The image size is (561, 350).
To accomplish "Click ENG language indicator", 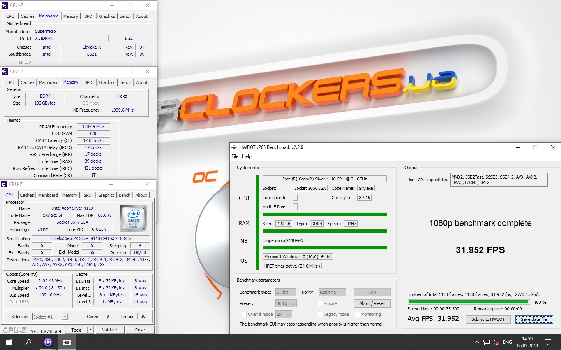I will tap(507, 342).
